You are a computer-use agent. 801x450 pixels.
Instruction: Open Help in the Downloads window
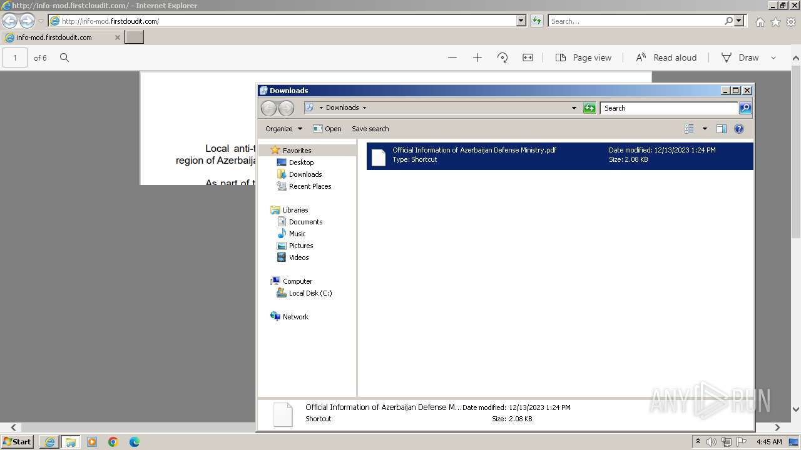pyautogui.click(x=739, y=129)
